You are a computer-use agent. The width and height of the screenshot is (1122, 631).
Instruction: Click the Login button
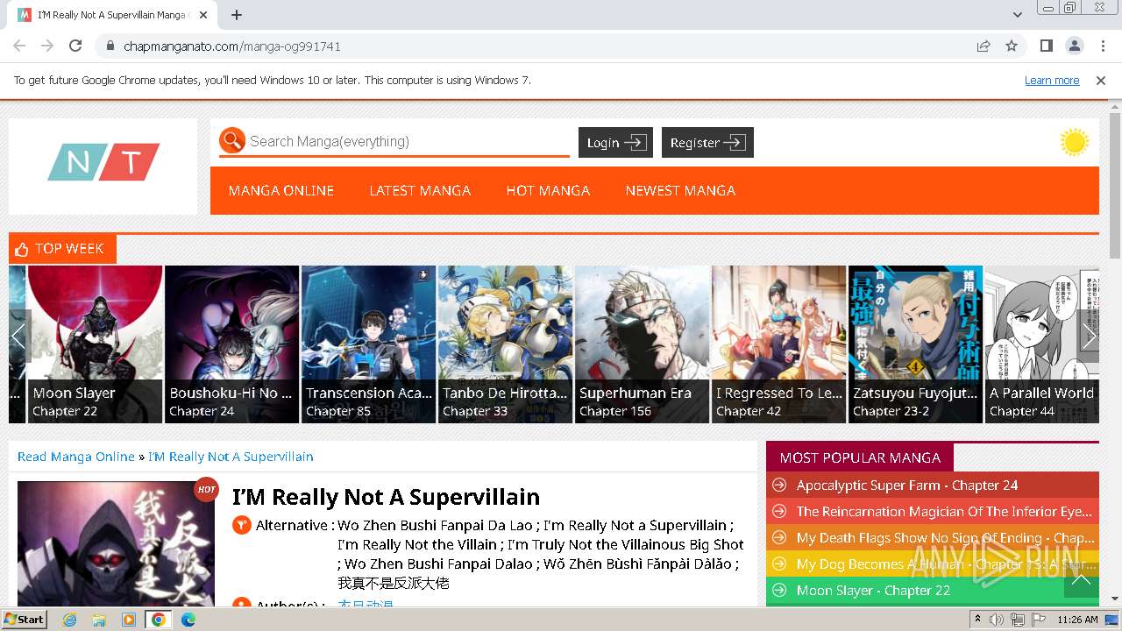tap(615, 143)
